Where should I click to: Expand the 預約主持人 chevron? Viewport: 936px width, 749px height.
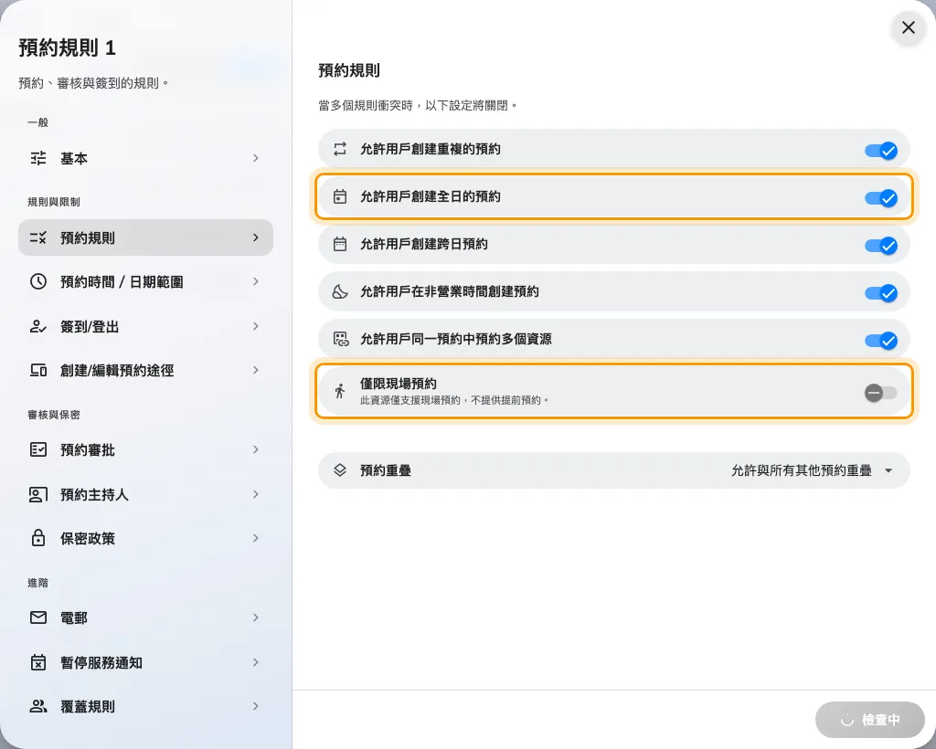coord(256,494)
